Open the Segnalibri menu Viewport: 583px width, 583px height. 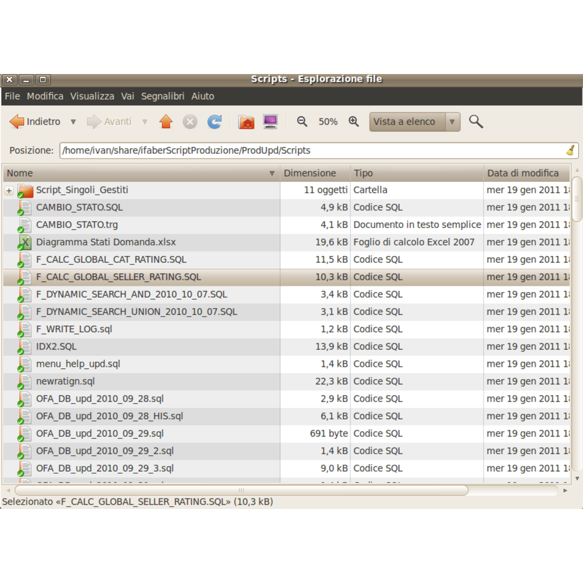(163, 96)
